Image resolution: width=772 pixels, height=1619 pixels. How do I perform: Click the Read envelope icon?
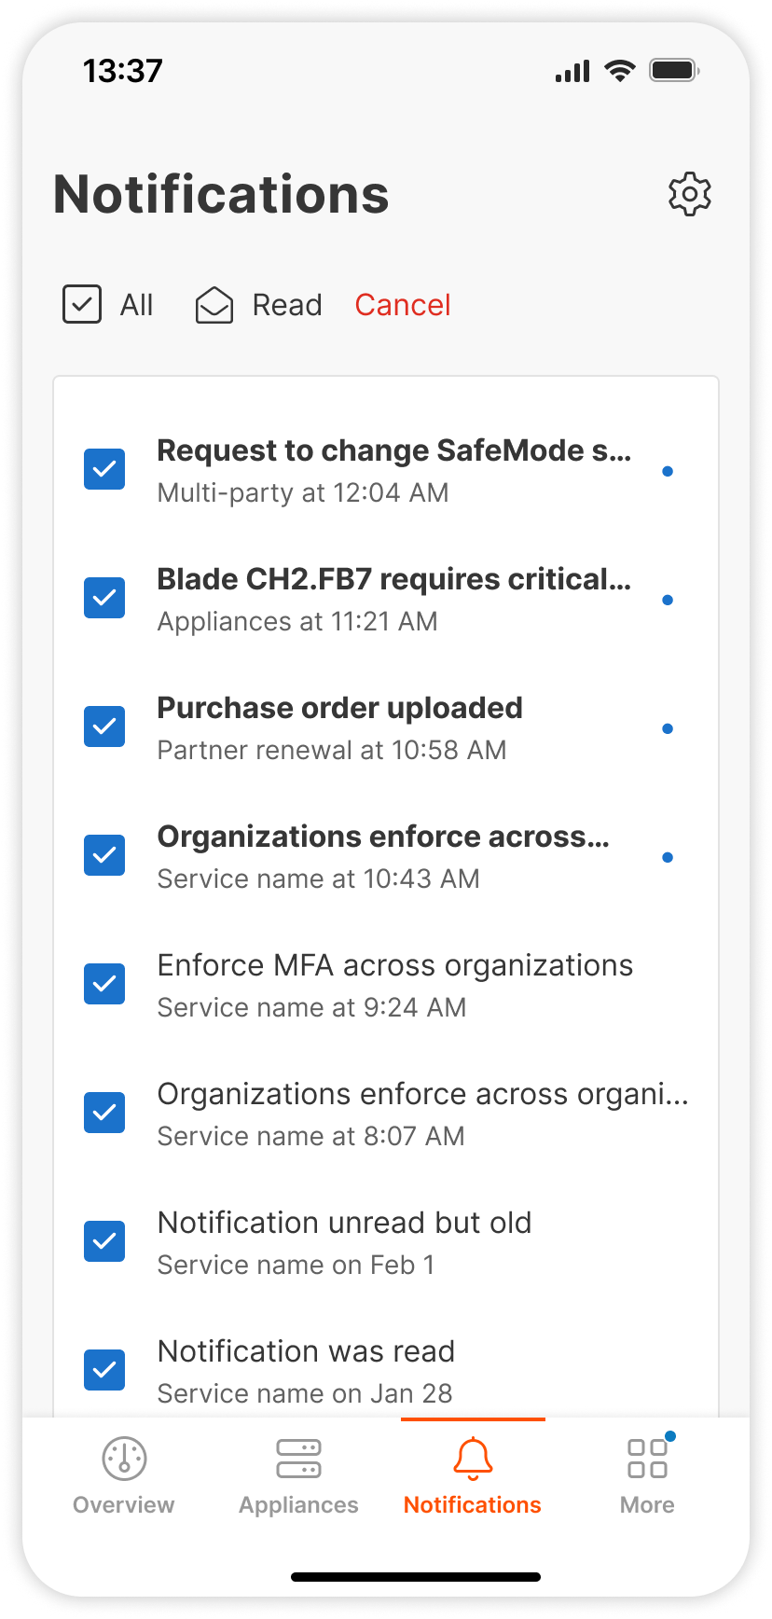coord(214,305)
